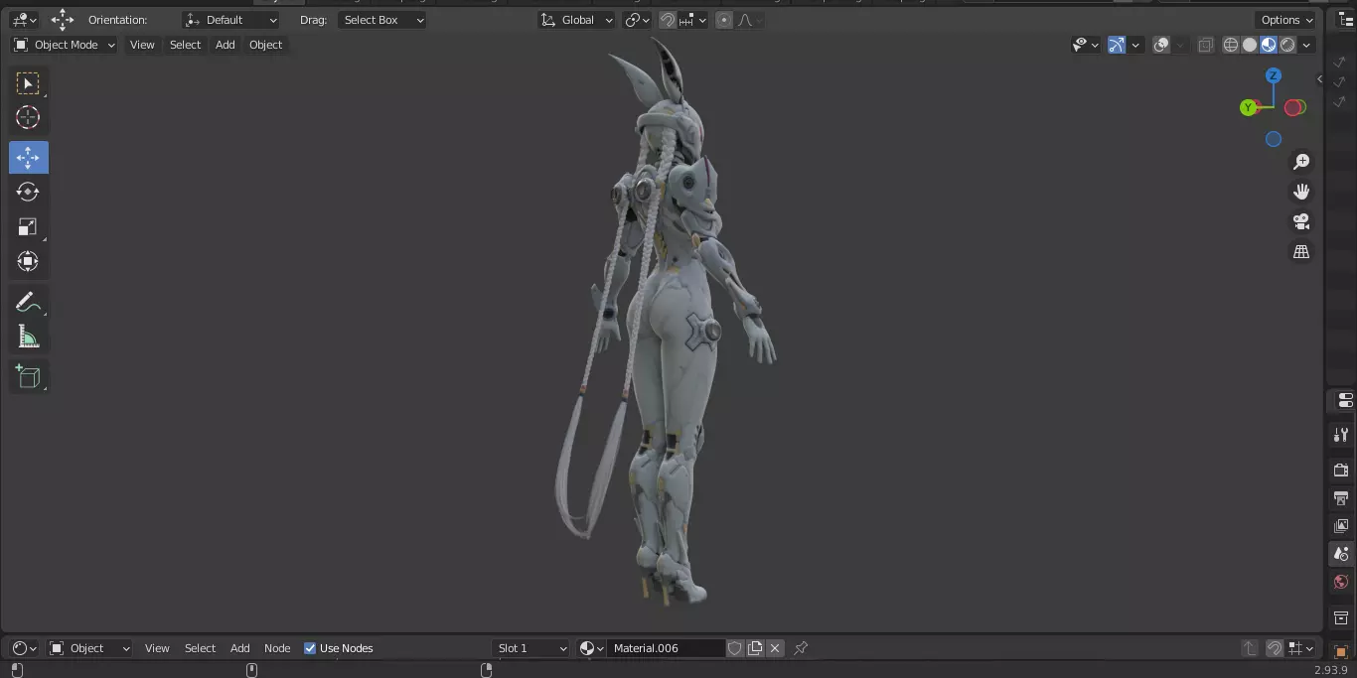Open the Render properties tab
The height and width of the screenshot is (678, 1357).
[1341, 471]
